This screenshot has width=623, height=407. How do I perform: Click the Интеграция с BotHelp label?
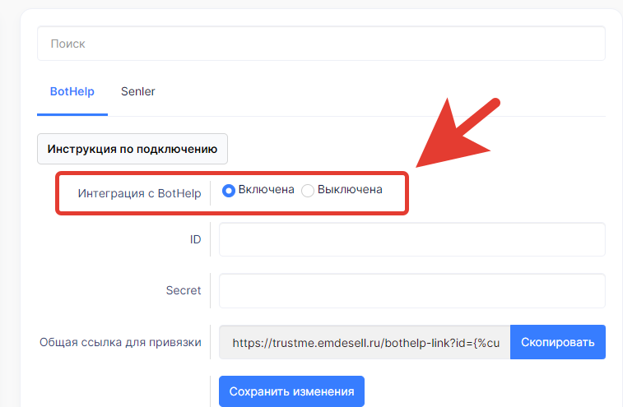pyautogui.click(x=139, y=193)
